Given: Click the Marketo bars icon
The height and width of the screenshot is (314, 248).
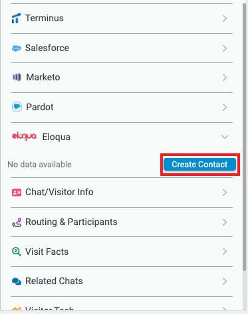Looking at the screenshot, I should tap(17, 77).
